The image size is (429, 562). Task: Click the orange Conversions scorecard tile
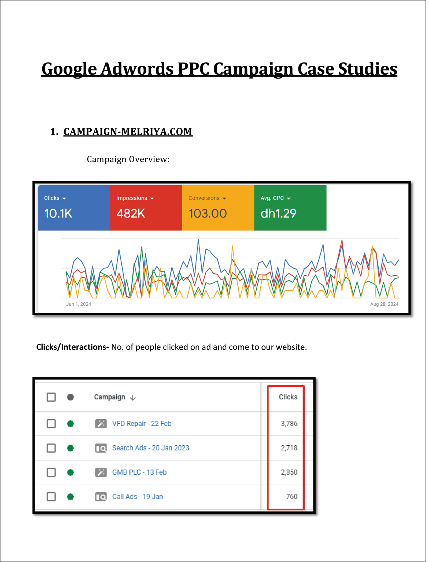218,208
